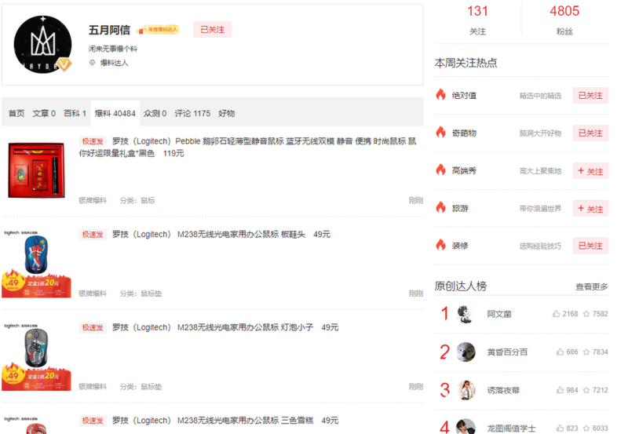Open 五月阿信's profile avatar
Image resolution: width=628 pixels, height=434 pixels.
[x=44, y=43]
